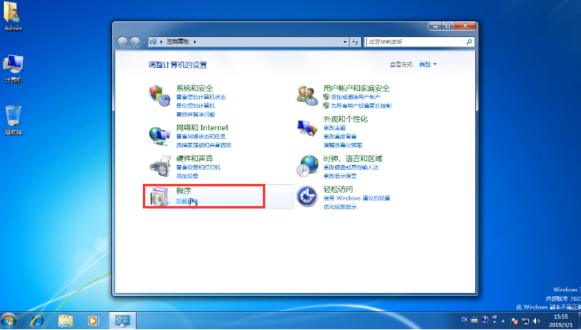Open the 用户帐户和家庭安全 people icon
Viewport: 581px width, 330px height.
click(307, 96)
